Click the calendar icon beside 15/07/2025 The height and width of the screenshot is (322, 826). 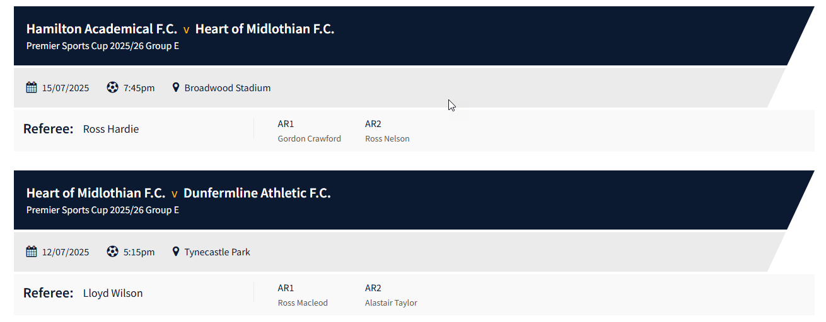32,87
